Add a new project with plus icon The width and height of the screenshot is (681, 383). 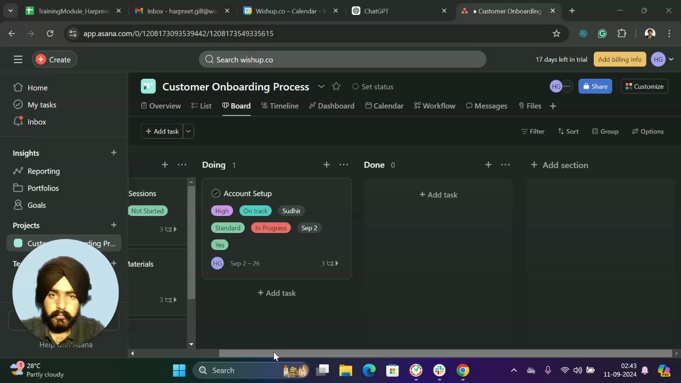click(x=113, y=225)
